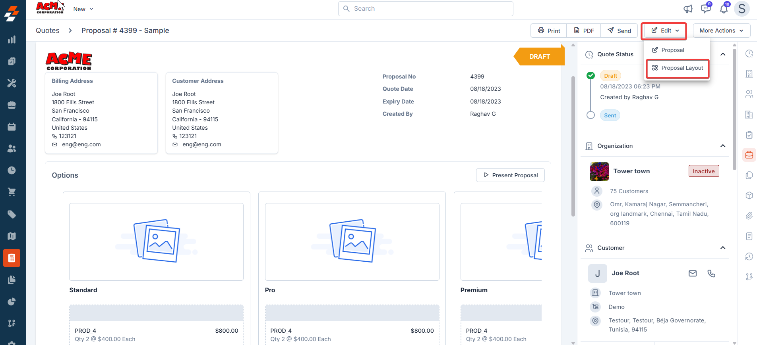Open the cube product icon in right rail
The image size is (757, 345).
point(749,195)
